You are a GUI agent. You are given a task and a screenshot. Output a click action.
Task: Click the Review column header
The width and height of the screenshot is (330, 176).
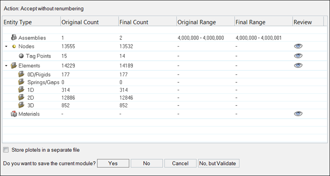point(308,22)
